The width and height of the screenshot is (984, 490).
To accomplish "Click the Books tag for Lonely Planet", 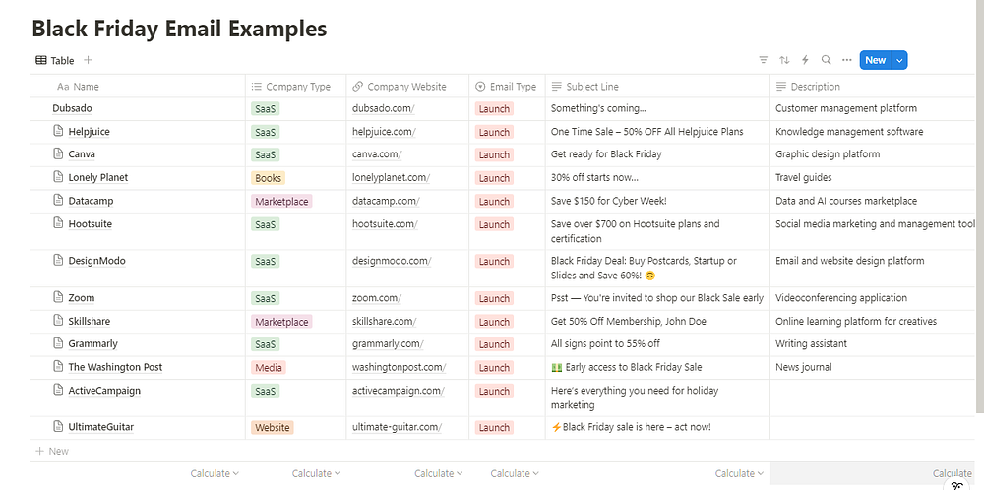I will point(268,178).
